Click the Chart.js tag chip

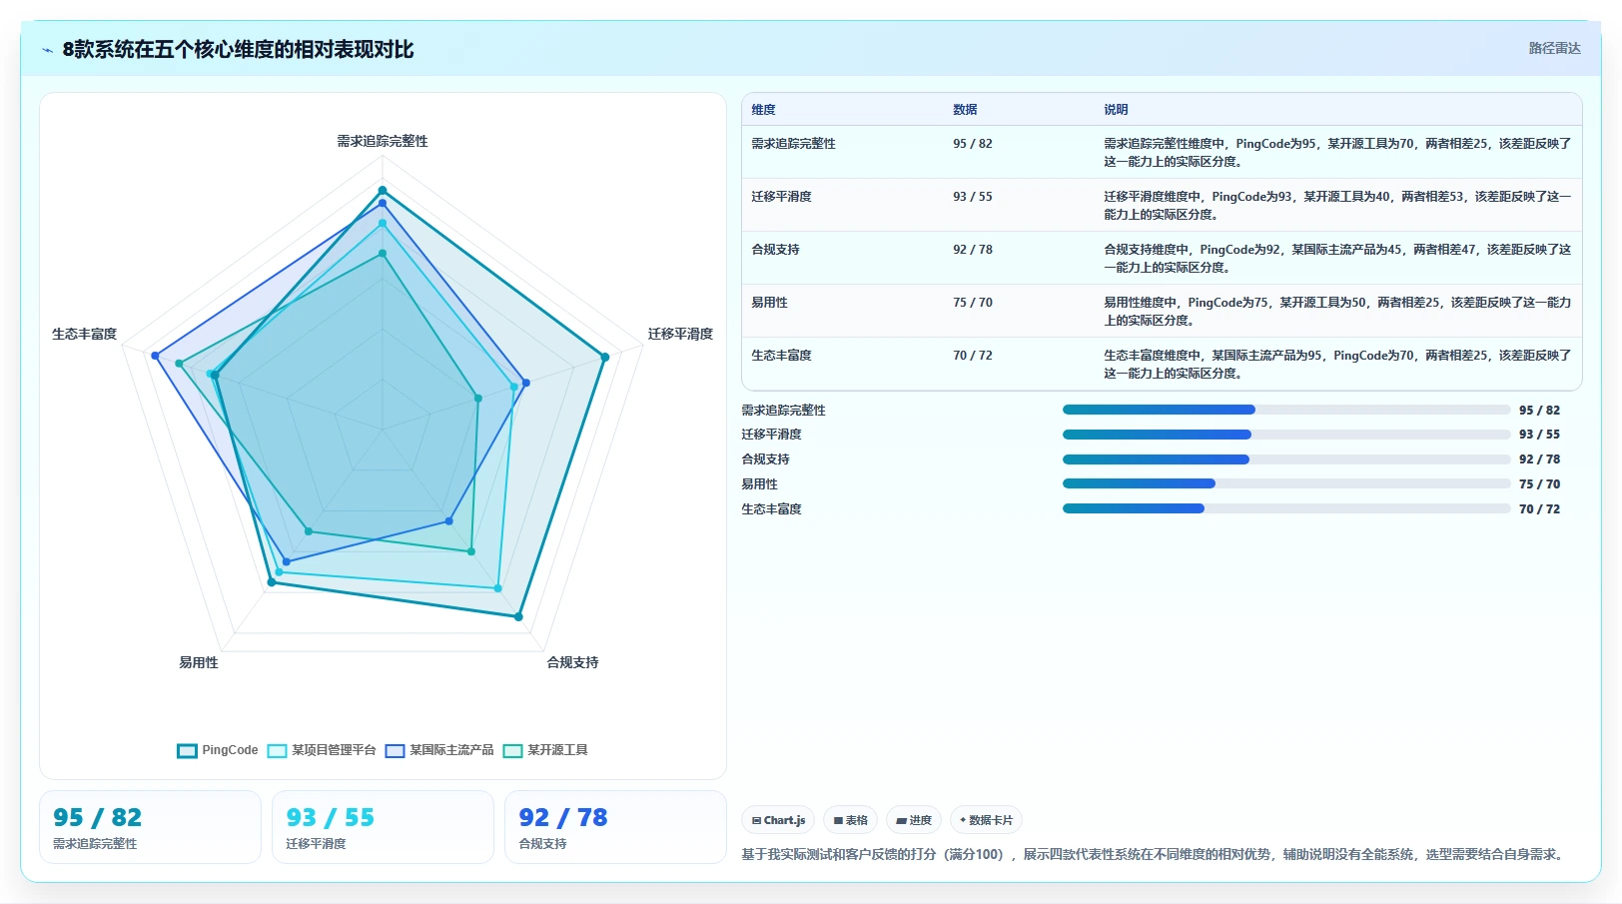(778, 820)
